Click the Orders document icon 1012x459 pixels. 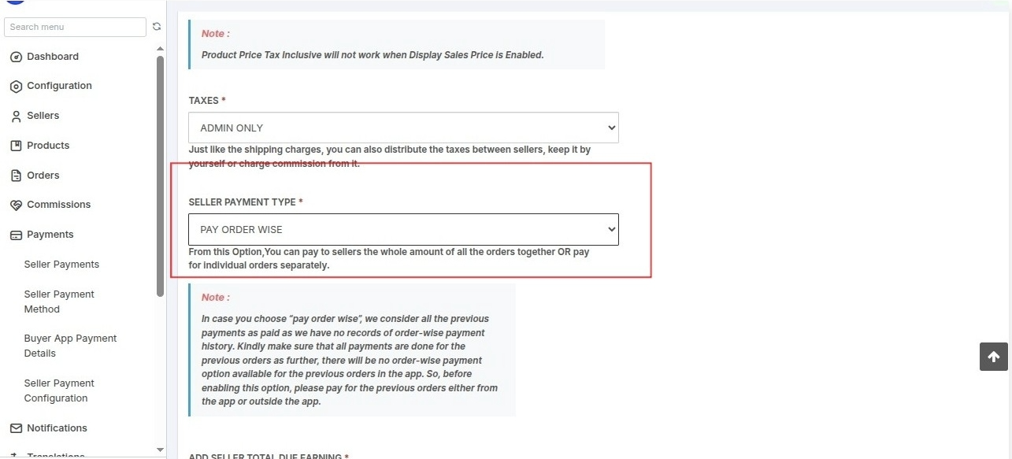coord(16,176)
